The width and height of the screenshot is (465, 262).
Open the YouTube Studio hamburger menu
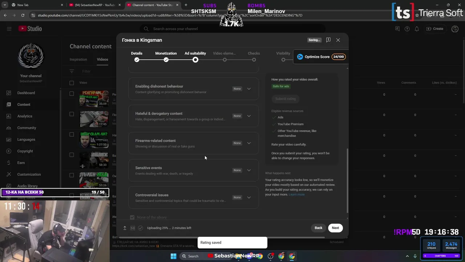click(9, 29)
